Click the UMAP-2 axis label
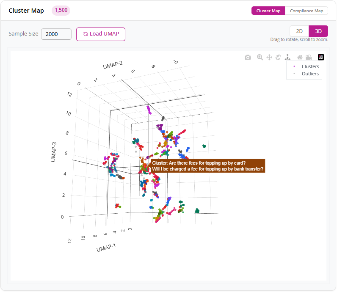The height and width of the screenshot is (292, 337). click(113, 65)
